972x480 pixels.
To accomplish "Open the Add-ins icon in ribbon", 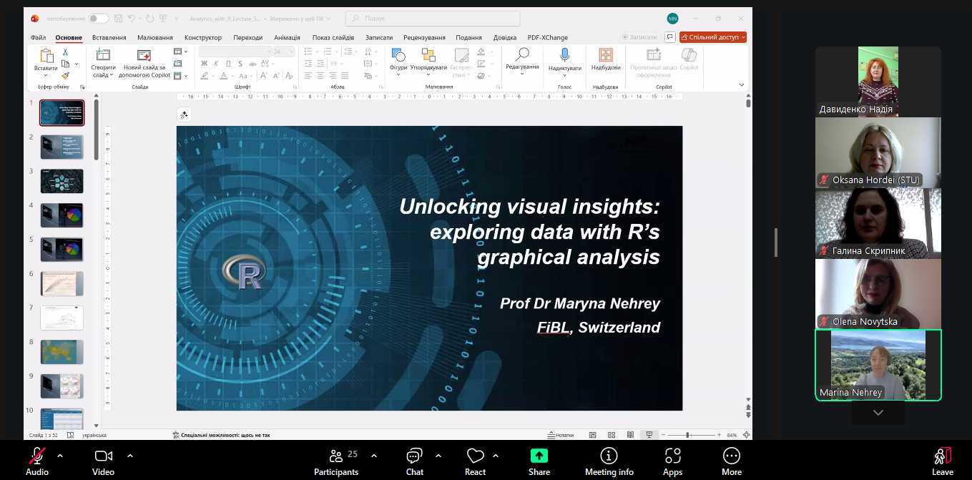I will [x=606, y=56].
